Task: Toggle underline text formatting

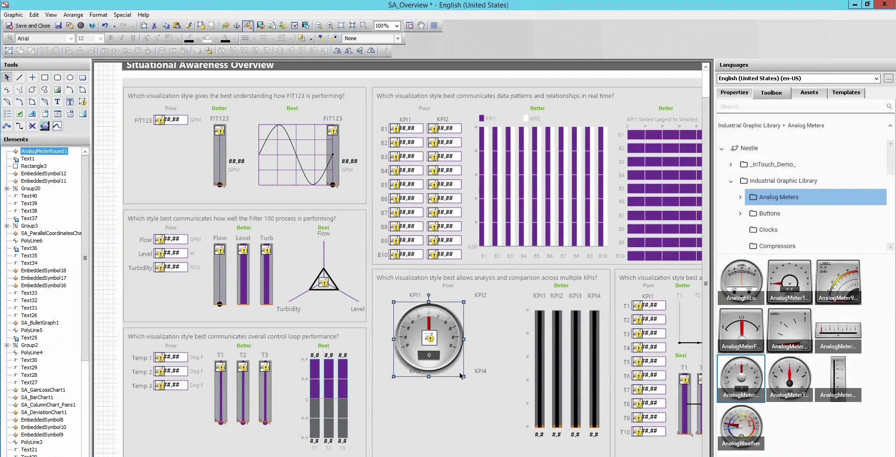Action: 133,38
